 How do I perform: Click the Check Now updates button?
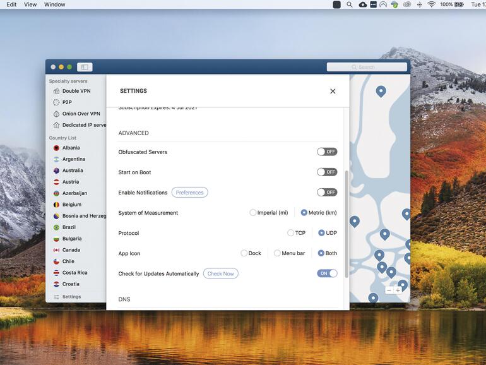(221, 273)
